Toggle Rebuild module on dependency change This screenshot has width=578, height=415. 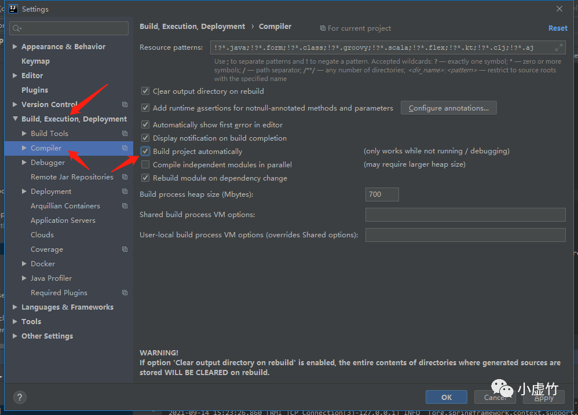point(145,178)
